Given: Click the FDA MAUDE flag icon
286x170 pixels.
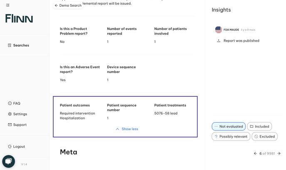Looking at the screenshot, I should (218, 30).
